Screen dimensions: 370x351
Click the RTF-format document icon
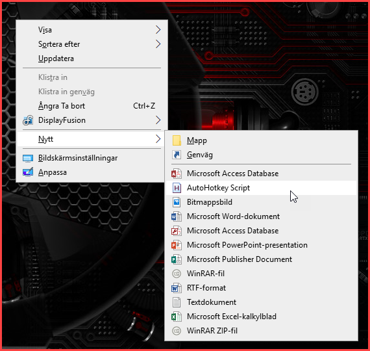(177, 288)
